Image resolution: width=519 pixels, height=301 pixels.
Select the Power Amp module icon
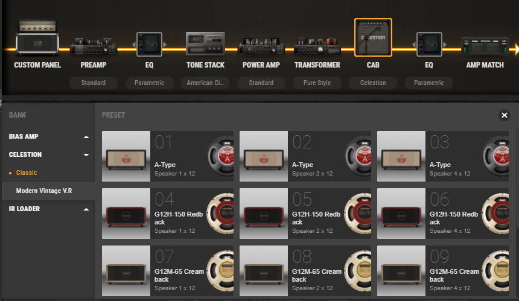coord(261,46)
